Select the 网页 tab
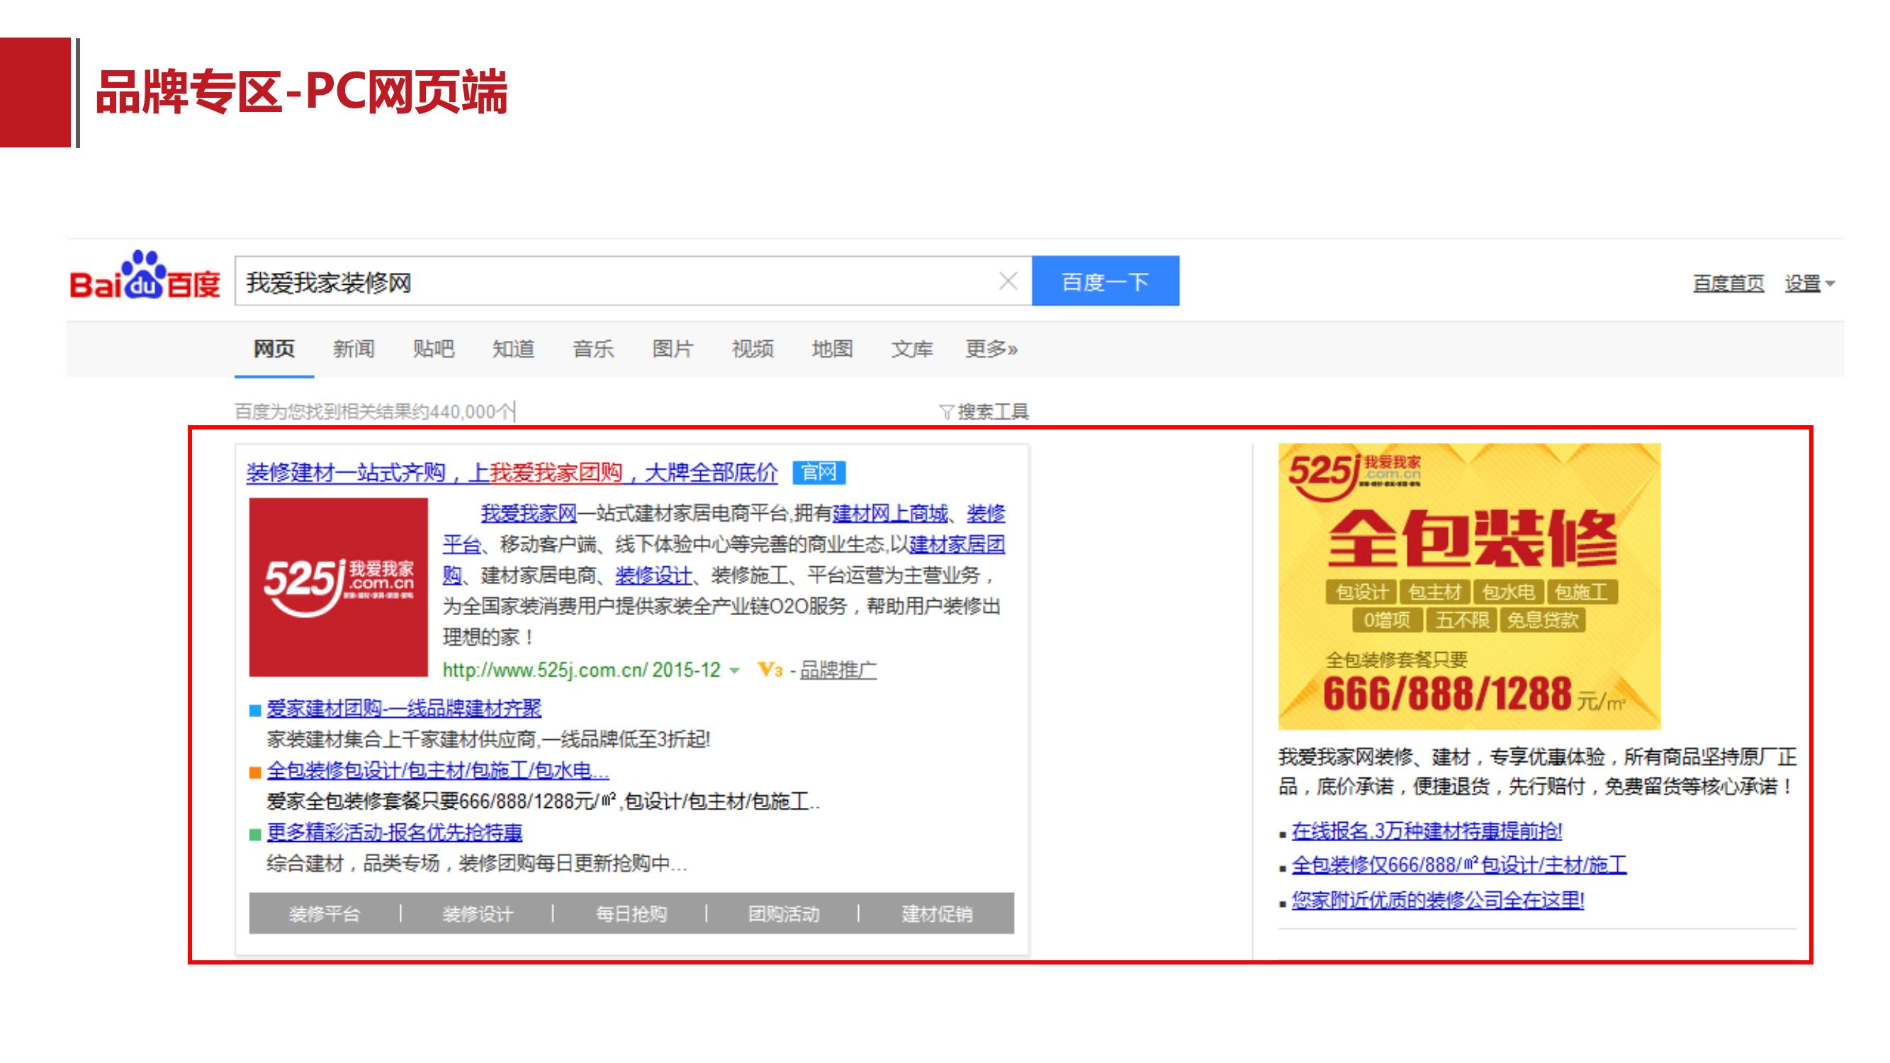The image size is (1890, 1063). 274,349
